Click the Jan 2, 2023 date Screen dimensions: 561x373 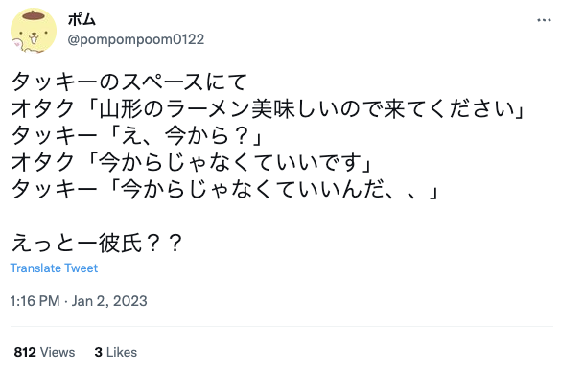pos(109,301)
